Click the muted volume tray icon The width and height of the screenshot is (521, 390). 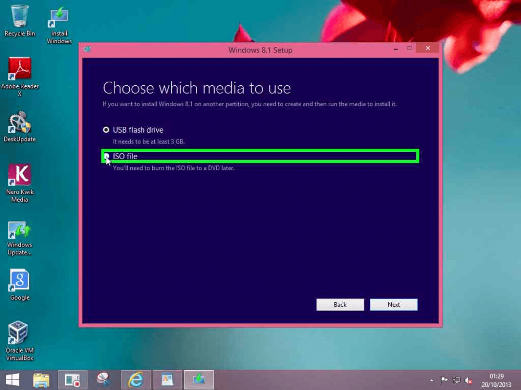468,381
